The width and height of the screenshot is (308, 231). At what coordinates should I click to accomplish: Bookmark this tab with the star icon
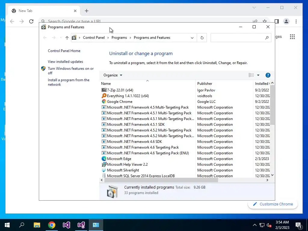tap(265, 21)
